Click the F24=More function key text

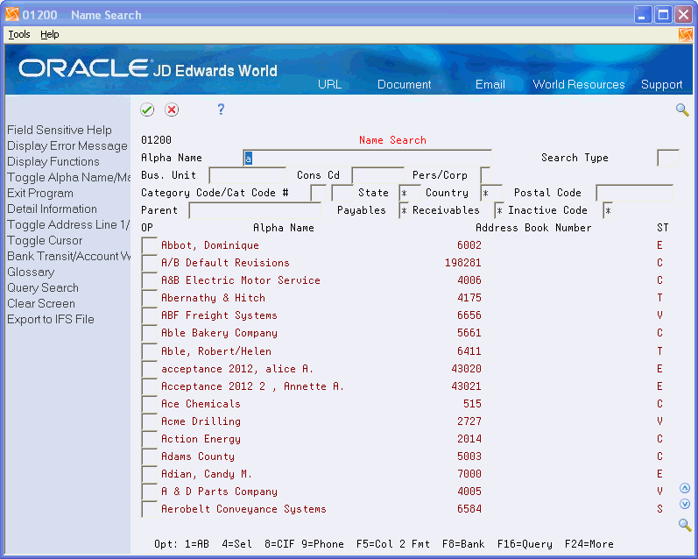click(x=589, y=544)
